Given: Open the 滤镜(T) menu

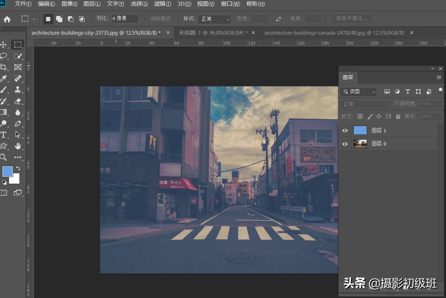Looking at the screenshot, I should click(163, 4).
